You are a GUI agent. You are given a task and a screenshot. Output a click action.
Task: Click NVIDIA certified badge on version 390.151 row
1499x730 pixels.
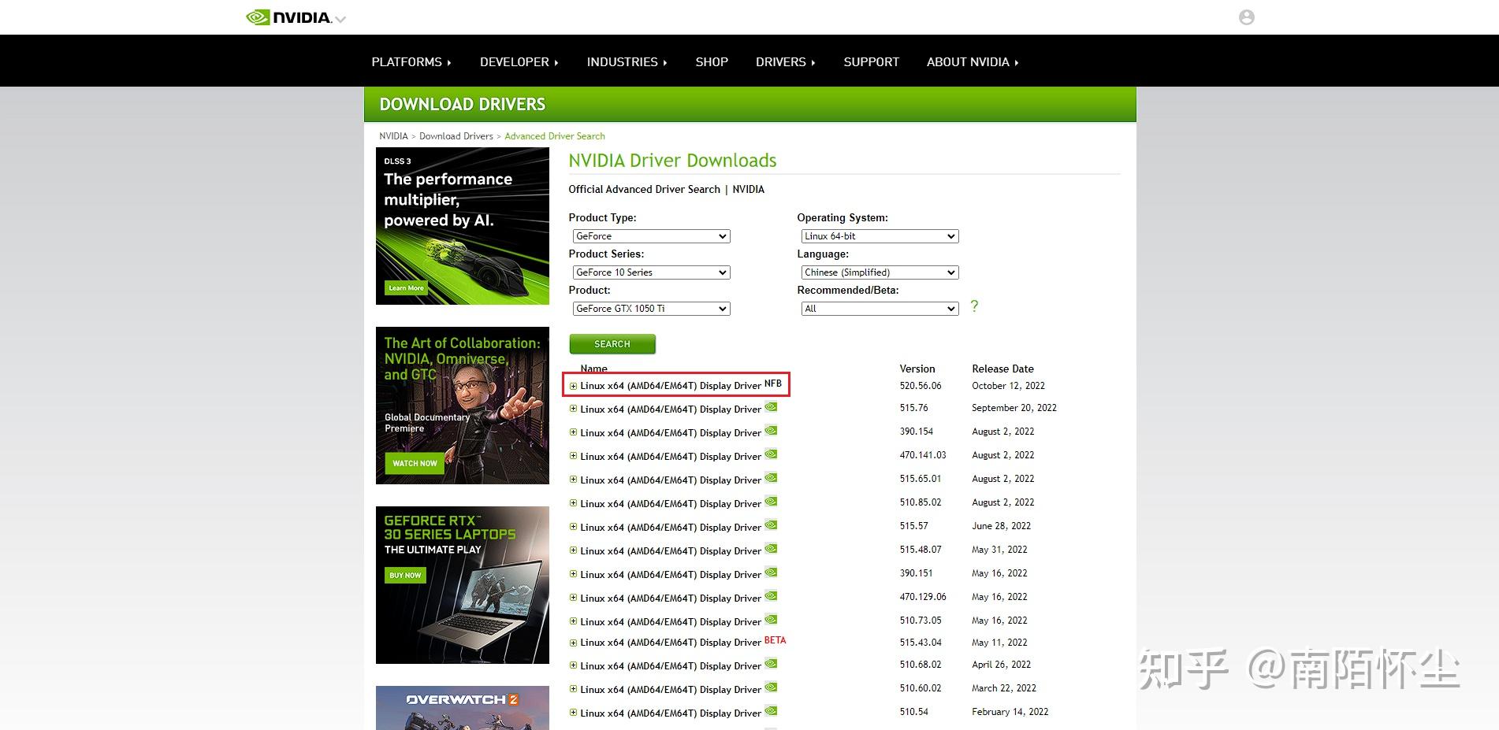pyautogui.click(x=771, y=573)
